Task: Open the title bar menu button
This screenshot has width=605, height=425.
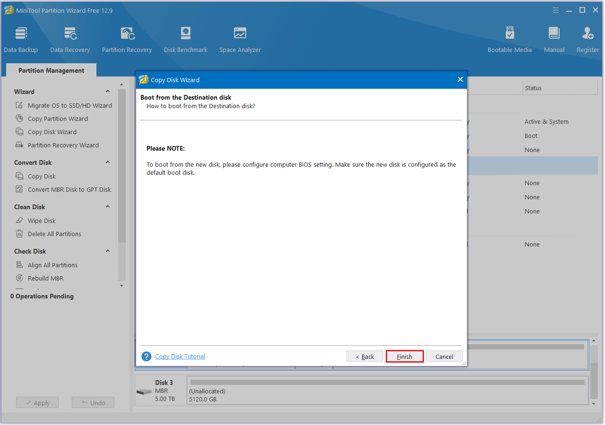Action: click(555, 10)
